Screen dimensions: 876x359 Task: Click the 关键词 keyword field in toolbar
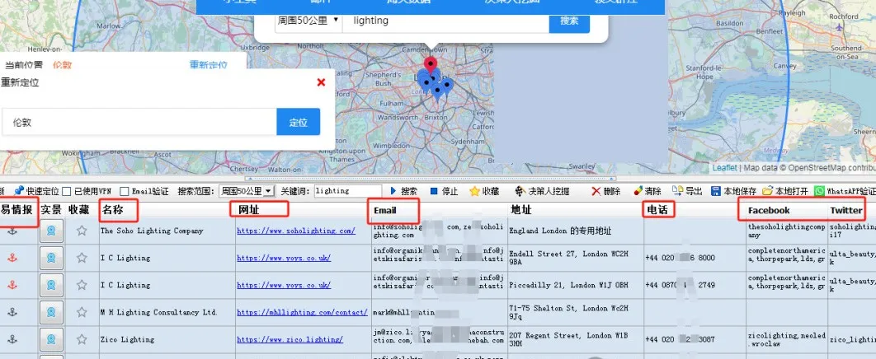click(347, 191)
